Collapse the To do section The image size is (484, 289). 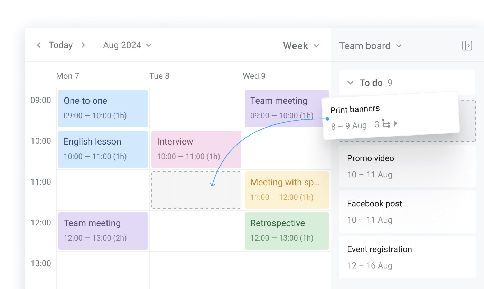point(350,83)
